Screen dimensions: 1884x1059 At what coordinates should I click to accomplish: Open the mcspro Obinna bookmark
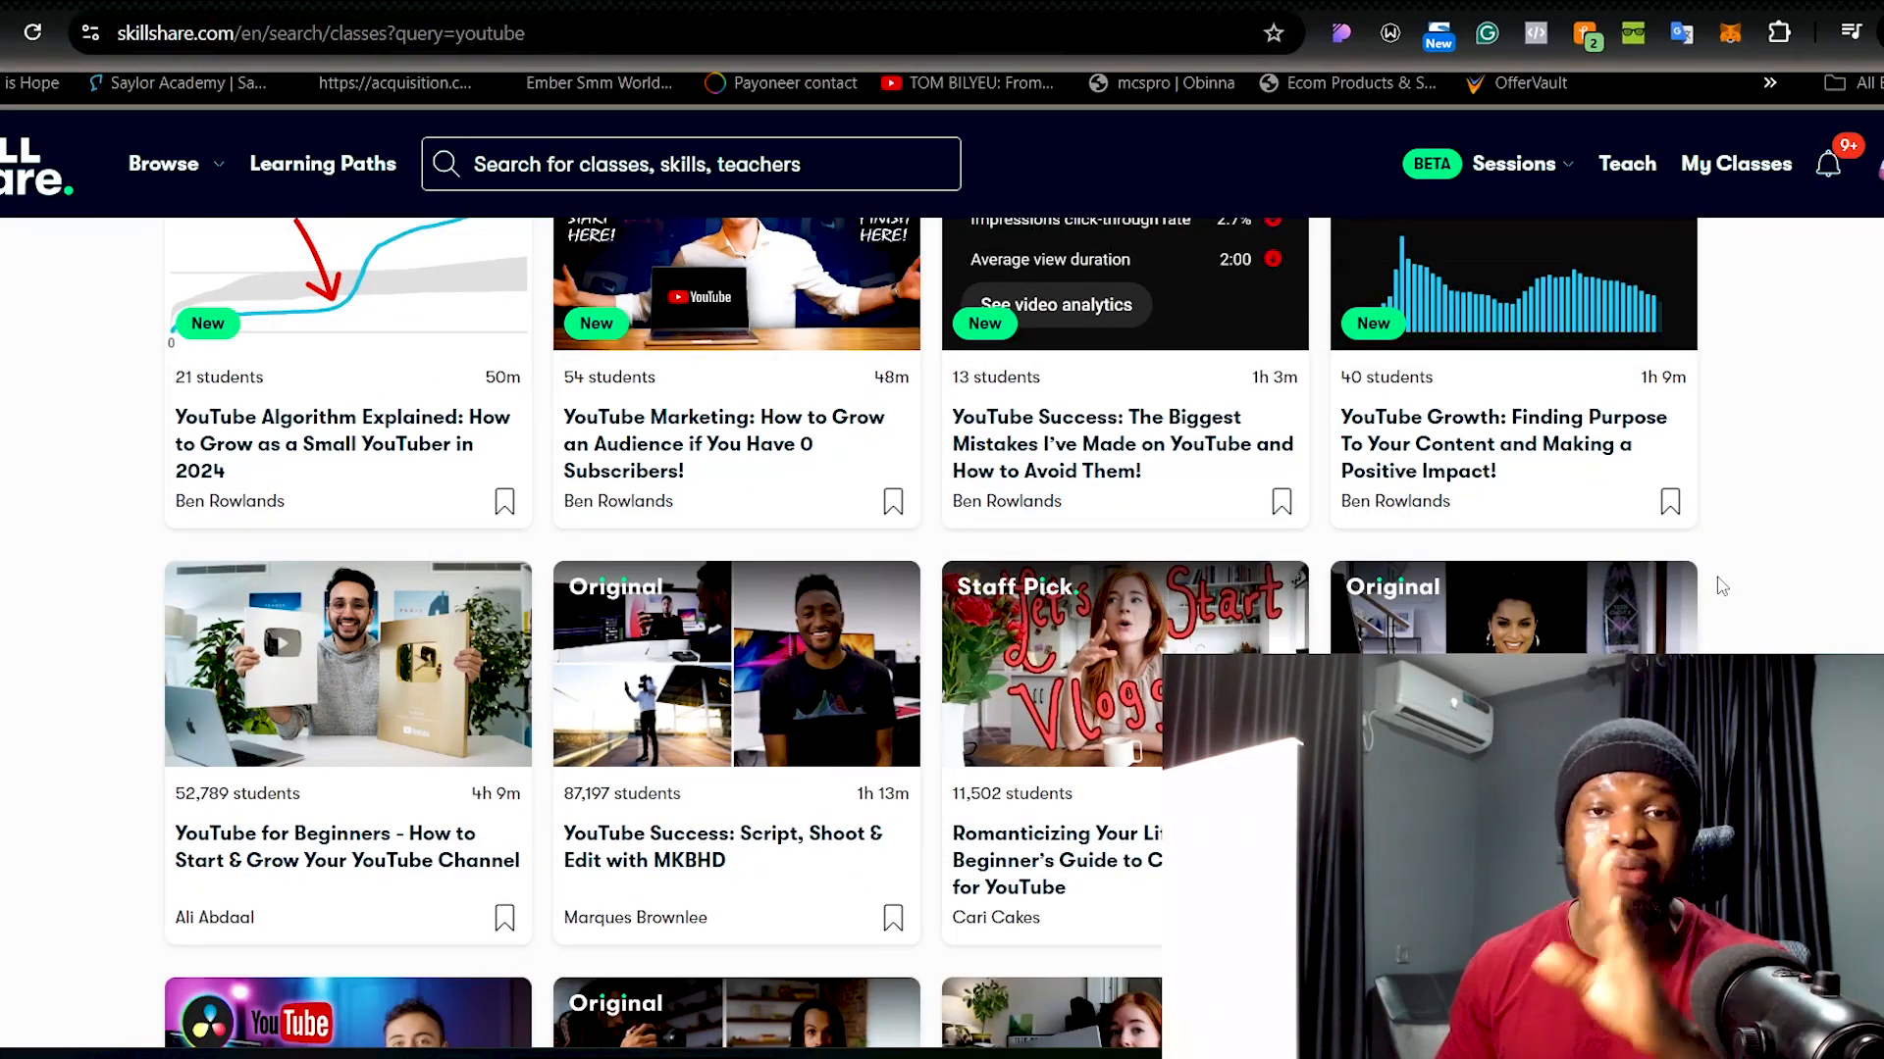(1162, 83)
